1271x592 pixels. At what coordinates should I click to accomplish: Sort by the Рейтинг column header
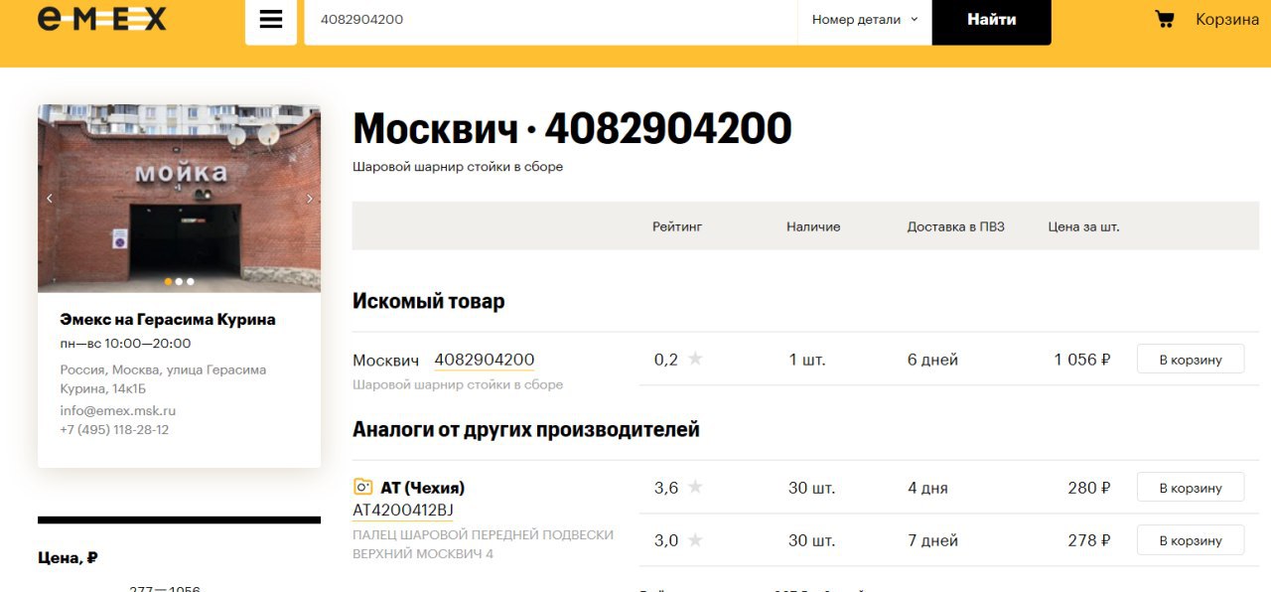click(x=677, y=226)
